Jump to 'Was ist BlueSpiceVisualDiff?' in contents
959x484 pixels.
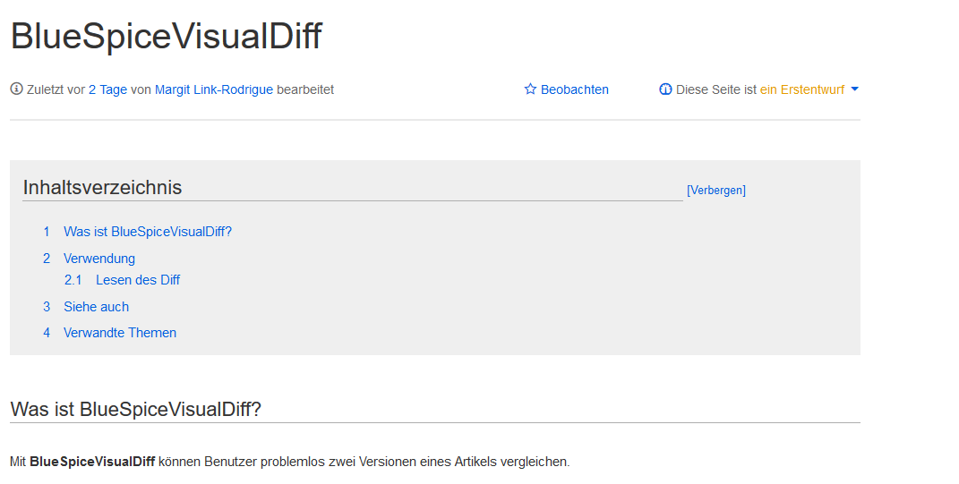tap(148, 232)
